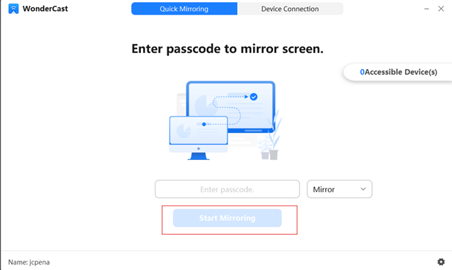The height and width of the screenshot is (270, 452).
Task: Click the blue checkmark circle in illustration
Action: click(x=254, y=97)
